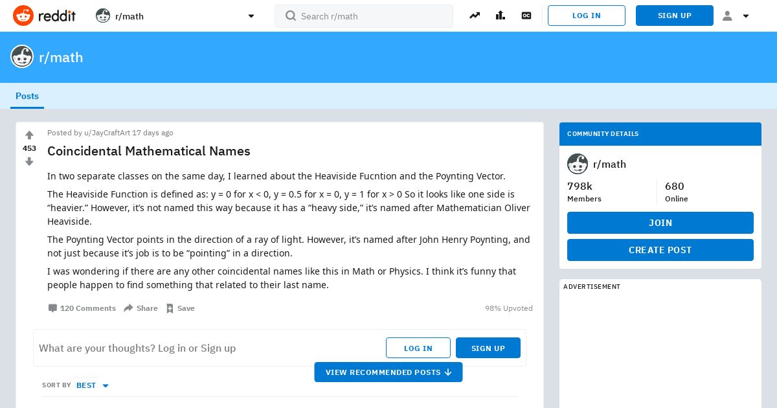View Recommended Posts button
The height and width of the screenshot is (408, 777).
(388, 372)
